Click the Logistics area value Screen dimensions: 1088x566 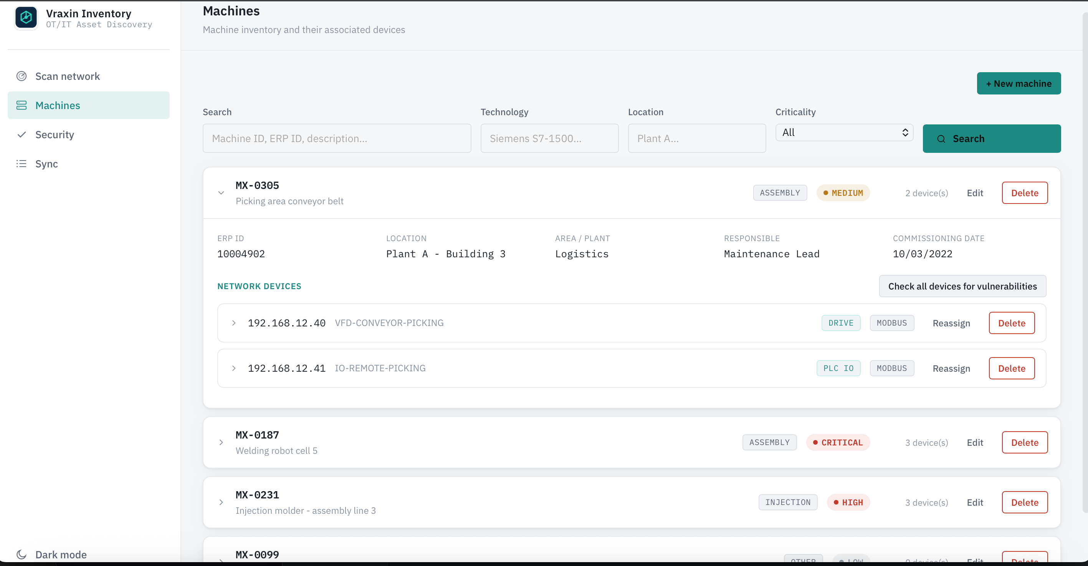pos(582,254)
